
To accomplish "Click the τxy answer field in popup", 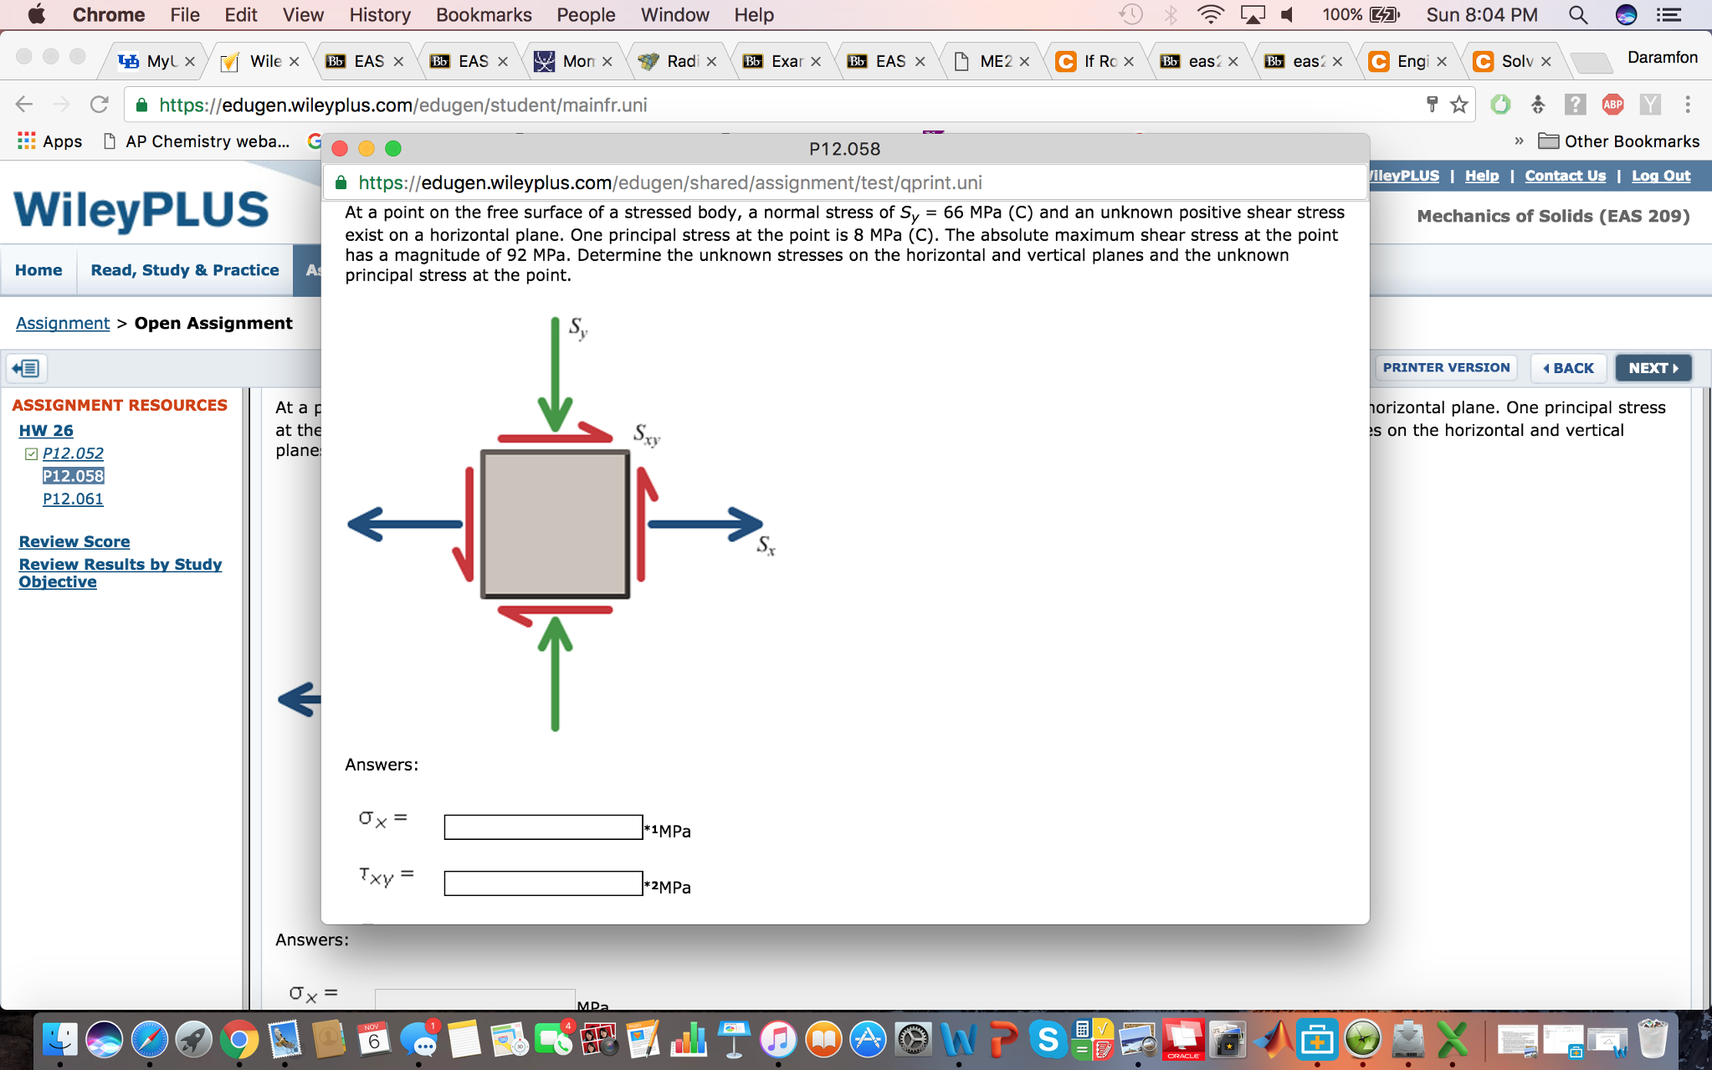I will tap(543, 883).
